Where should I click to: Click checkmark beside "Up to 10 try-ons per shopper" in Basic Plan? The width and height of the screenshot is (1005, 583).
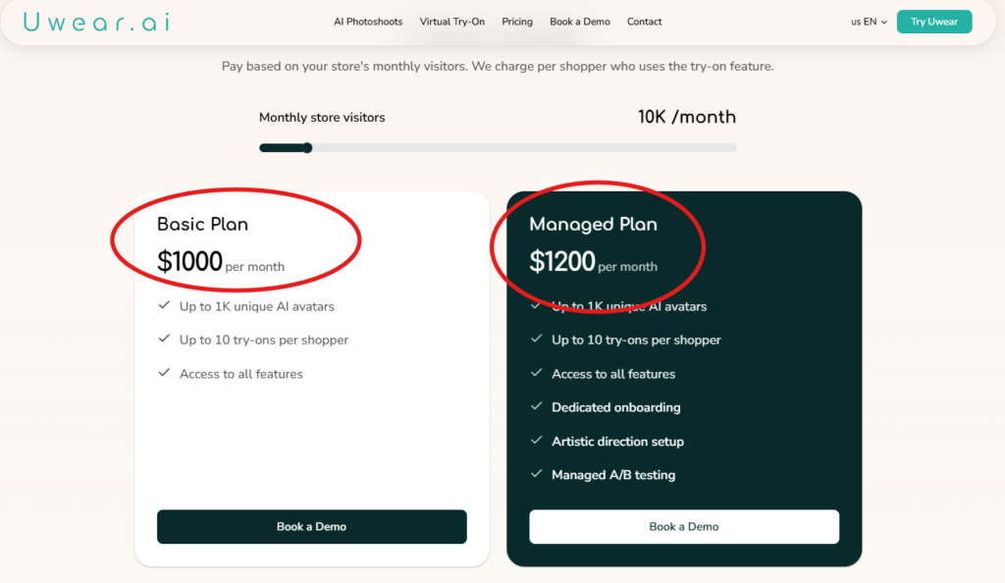click(x=164, y=340)
